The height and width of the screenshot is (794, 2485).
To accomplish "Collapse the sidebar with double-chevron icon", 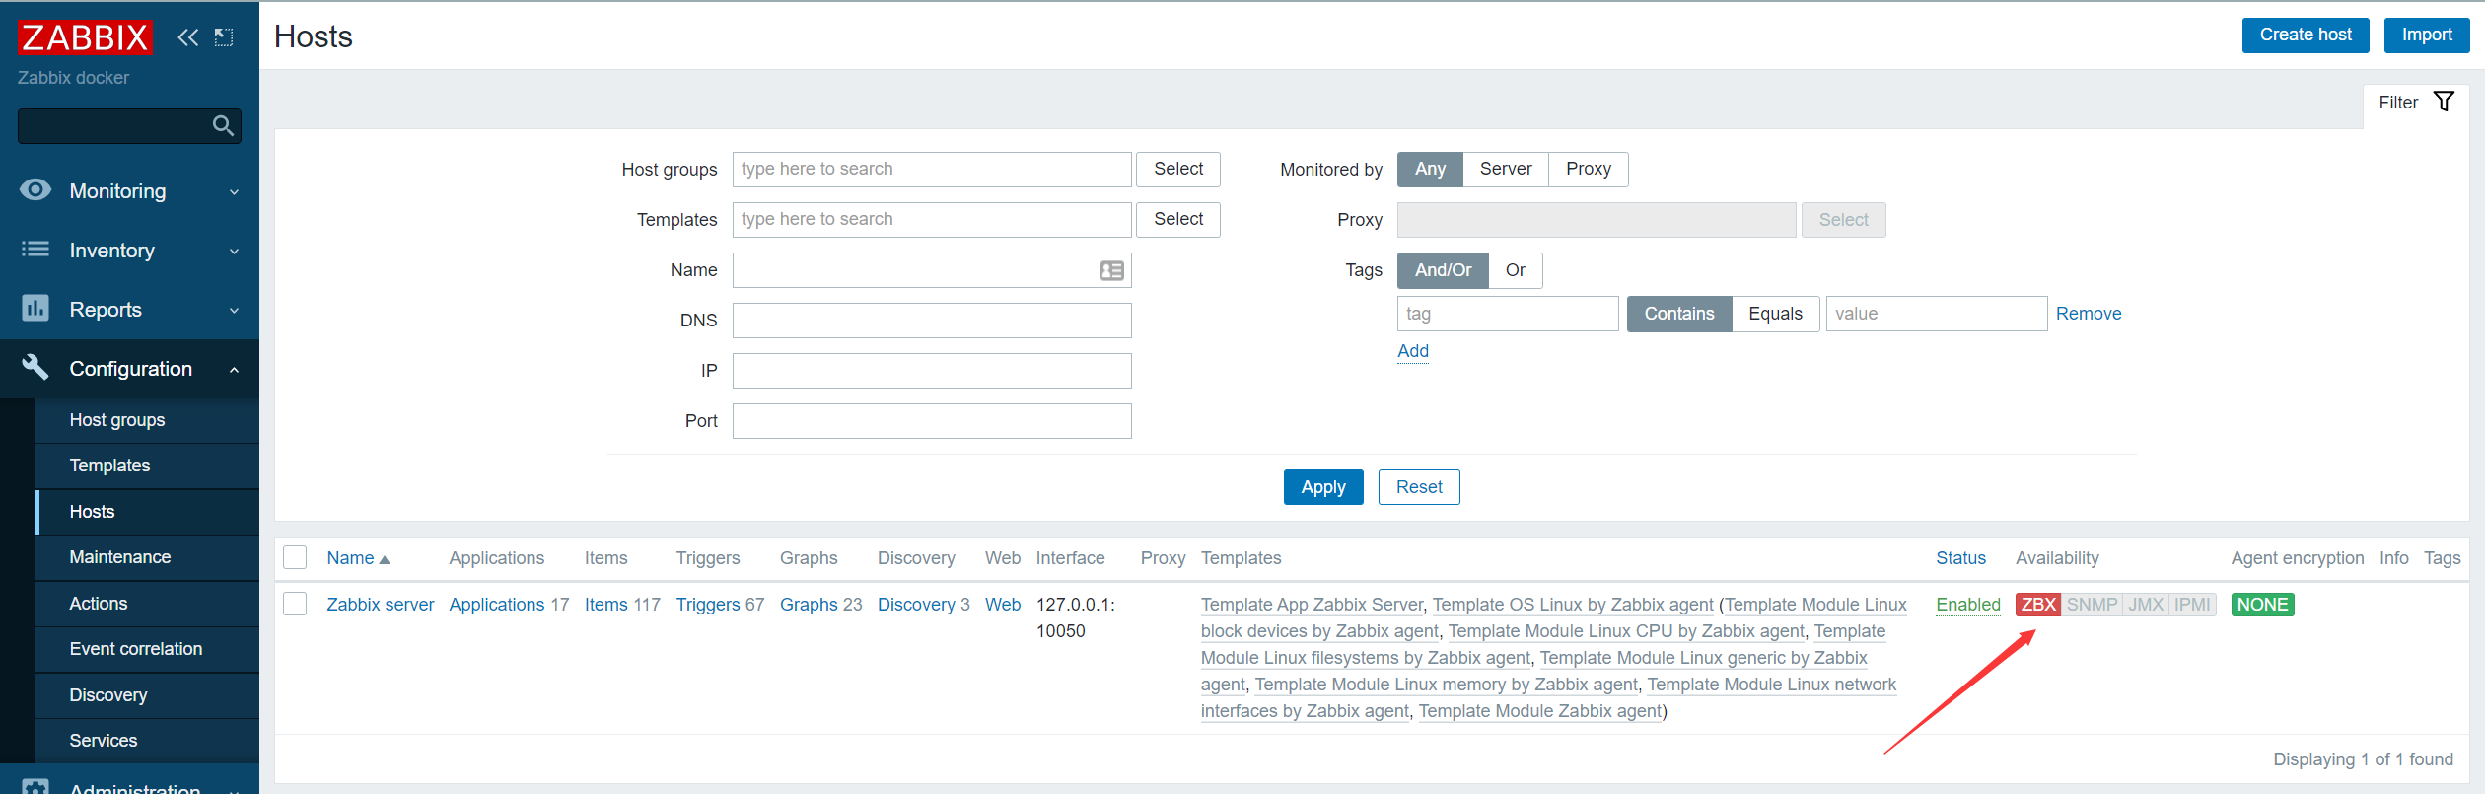I will tap(187, 37).
